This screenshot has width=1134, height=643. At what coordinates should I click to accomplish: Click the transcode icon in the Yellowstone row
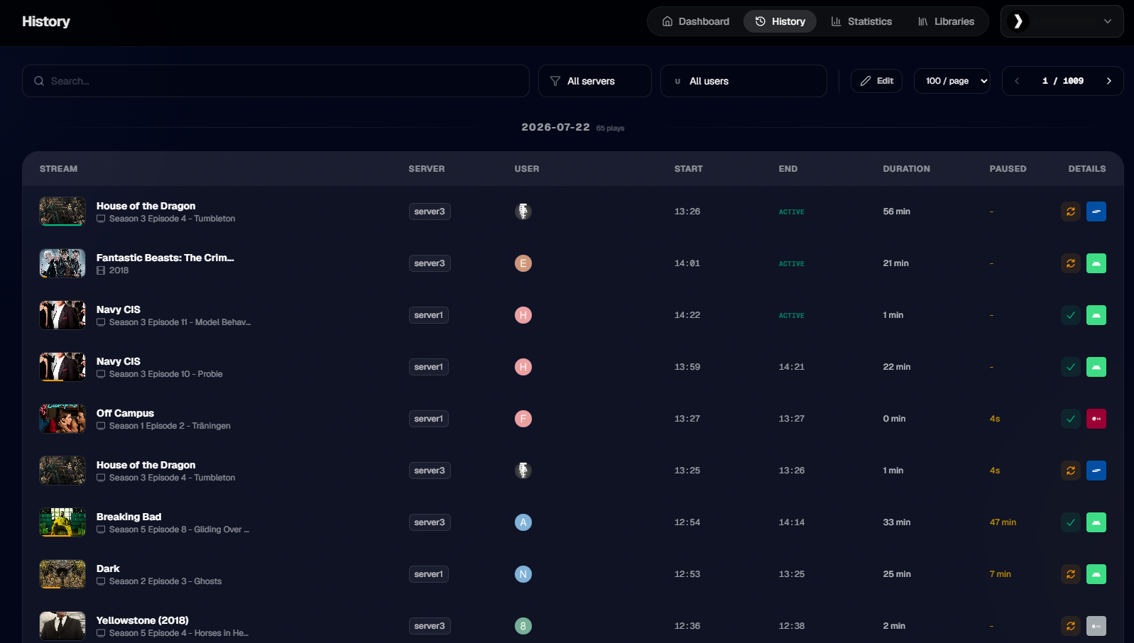[1071, 626]
